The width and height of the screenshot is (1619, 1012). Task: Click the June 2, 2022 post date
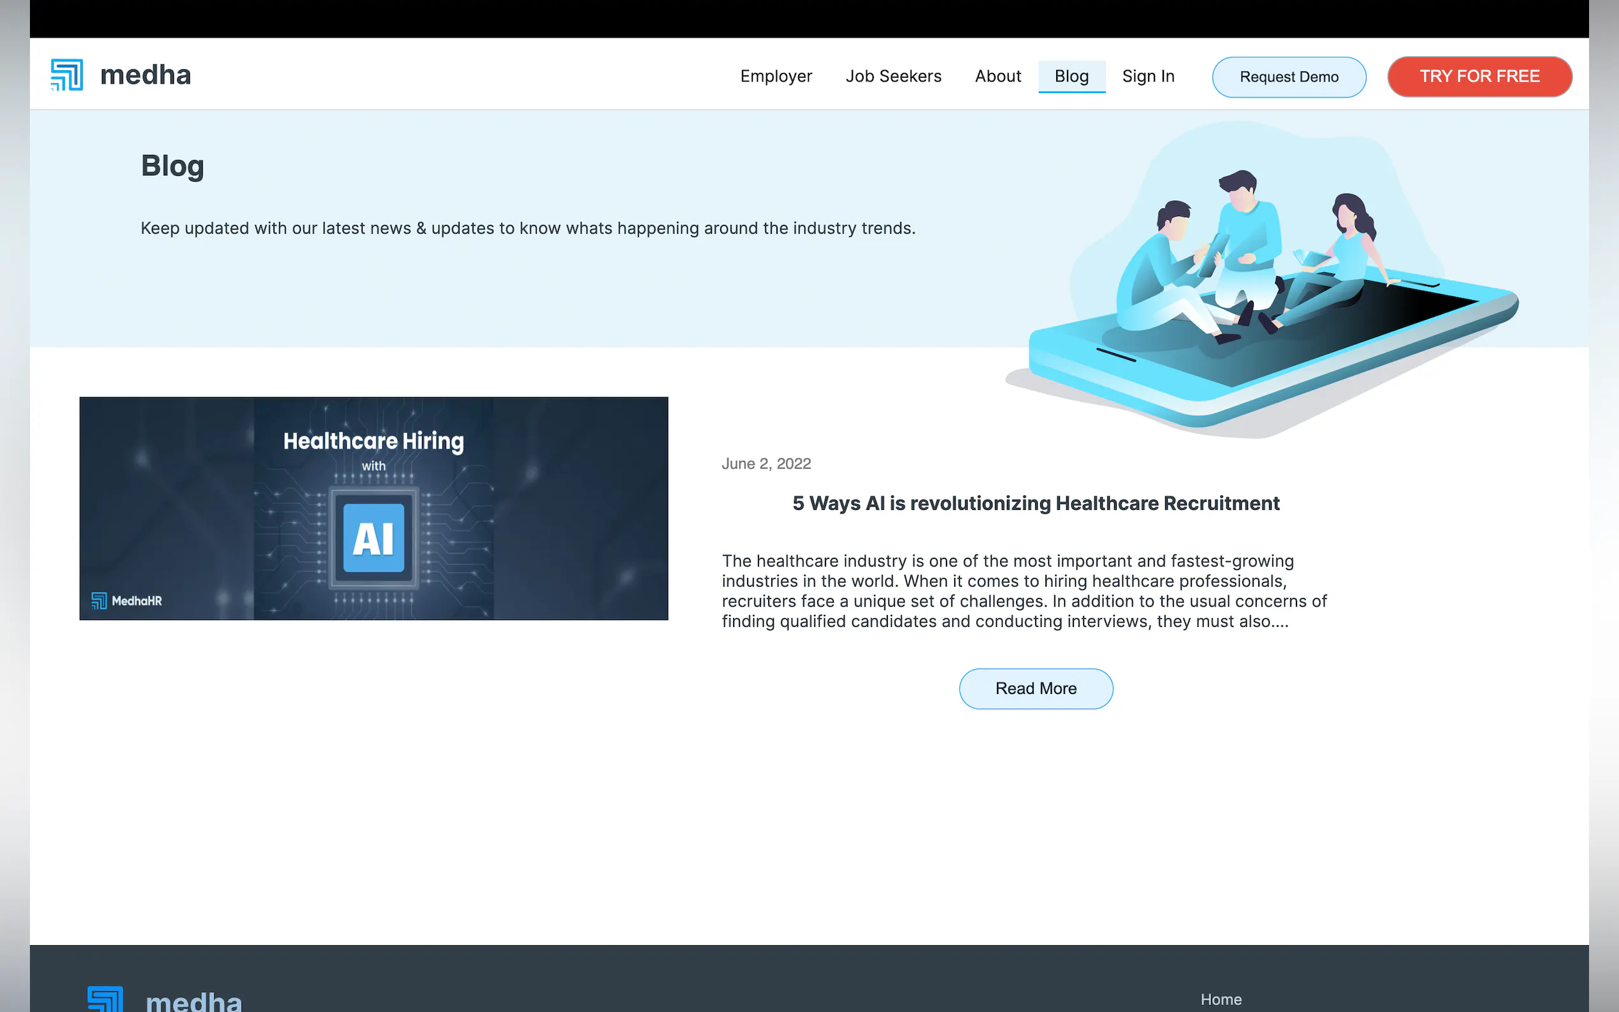click(766, 464)
